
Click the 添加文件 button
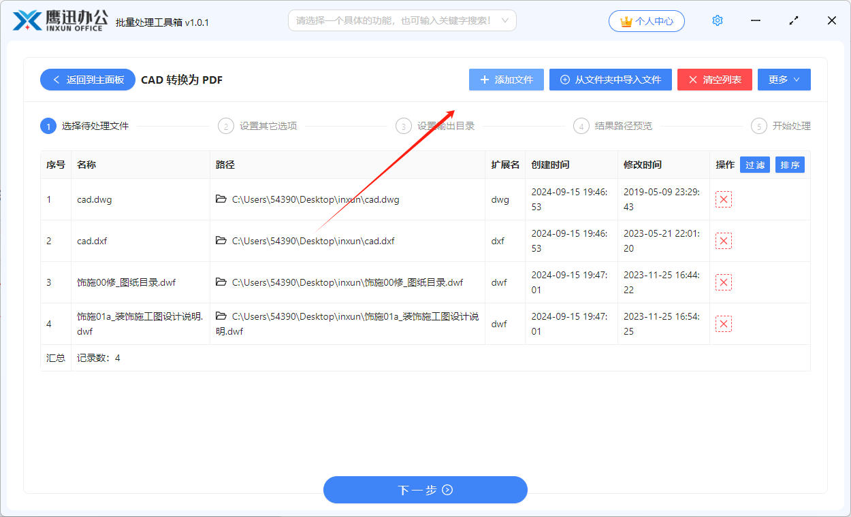506,80
